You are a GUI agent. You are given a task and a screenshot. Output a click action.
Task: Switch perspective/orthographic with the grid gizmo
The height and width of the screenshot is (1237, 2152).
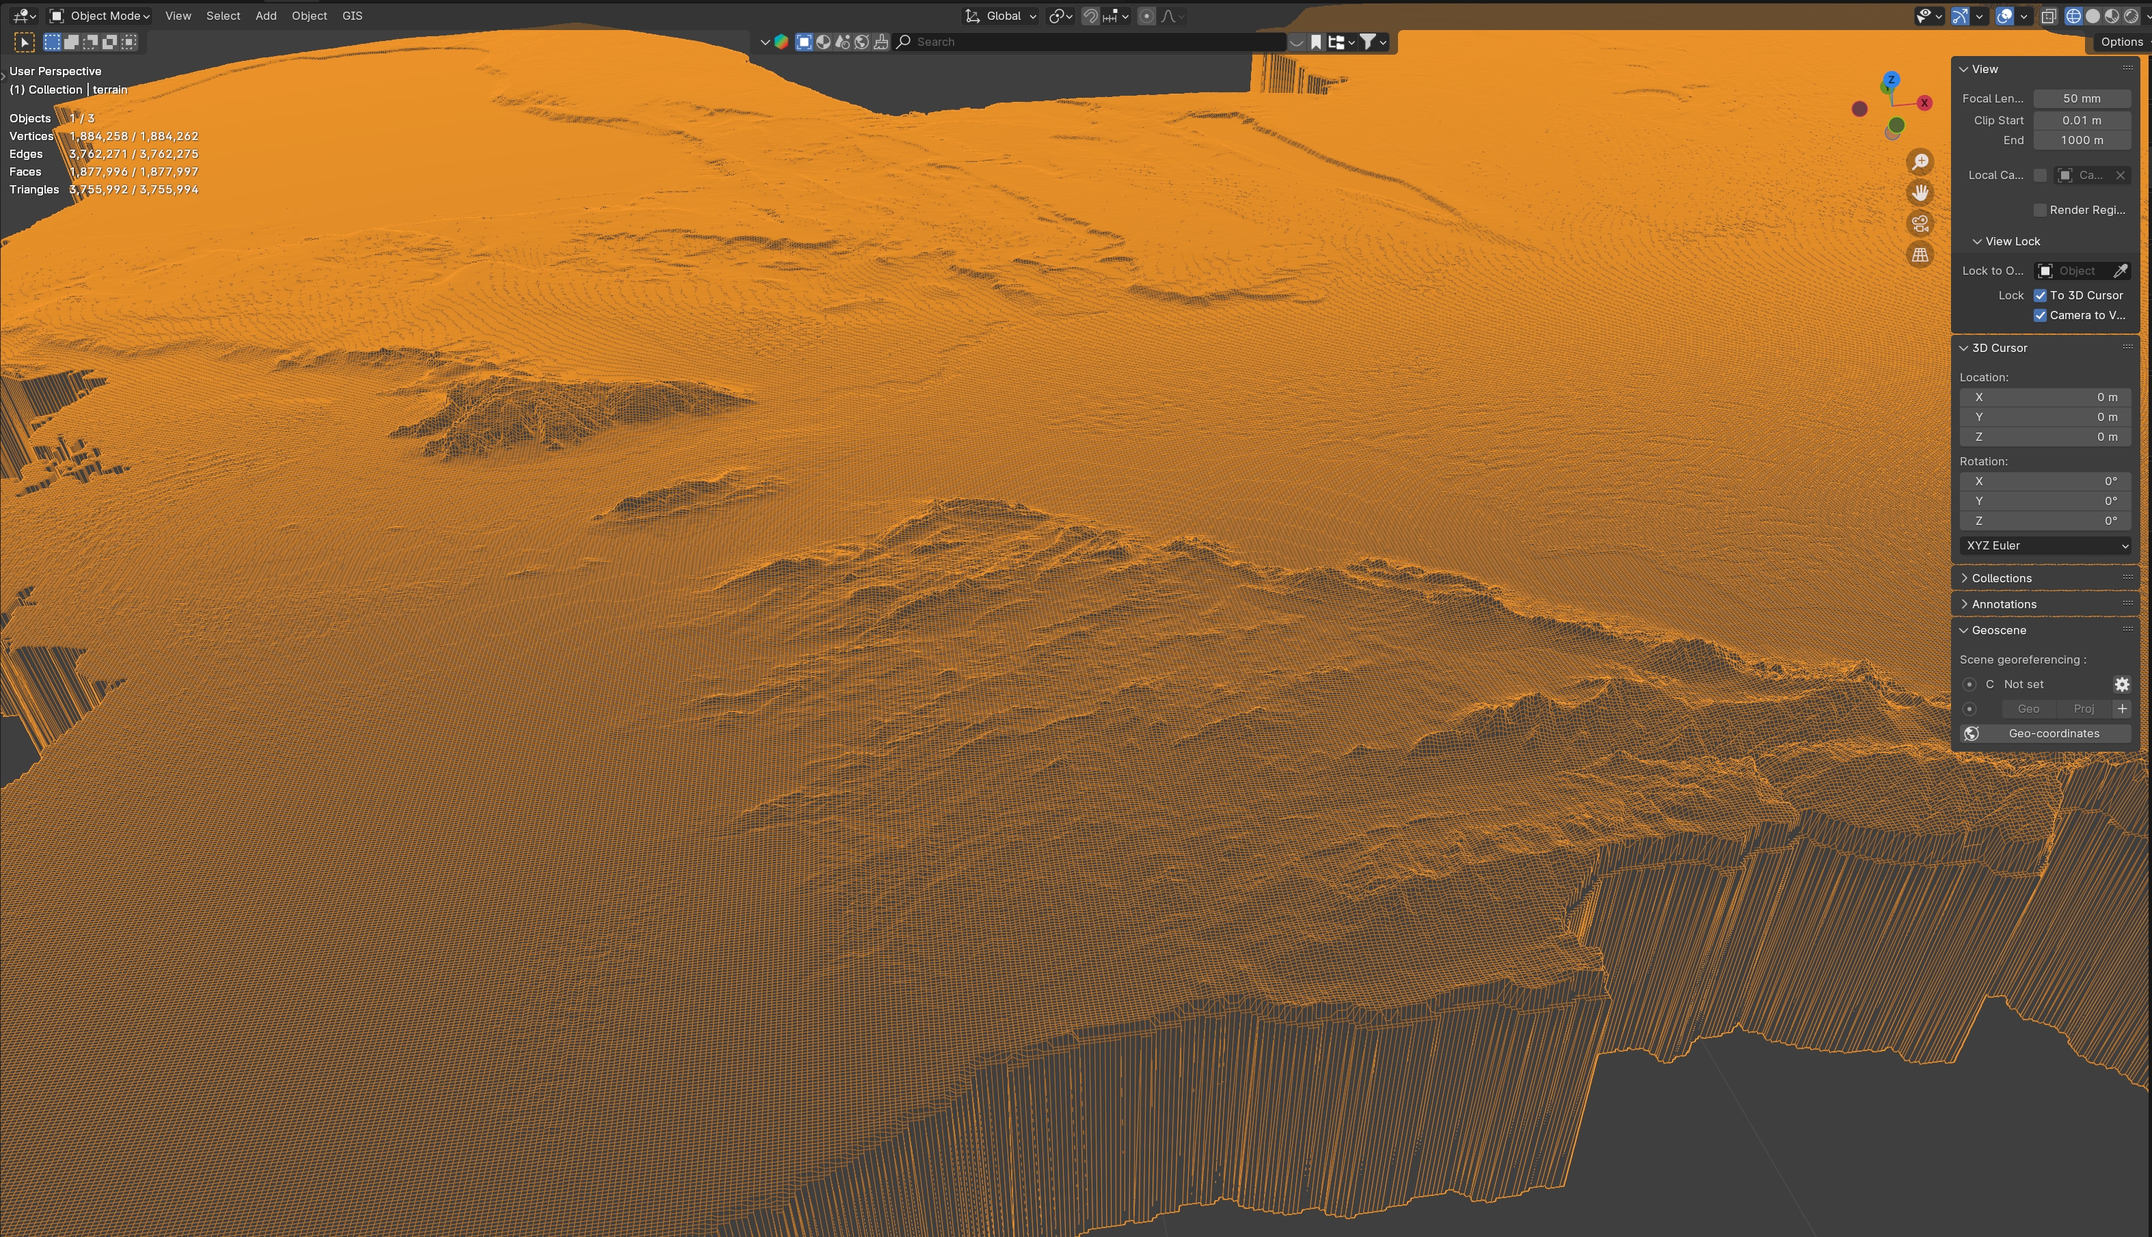pyautogui.click(x=1920, y=255)
